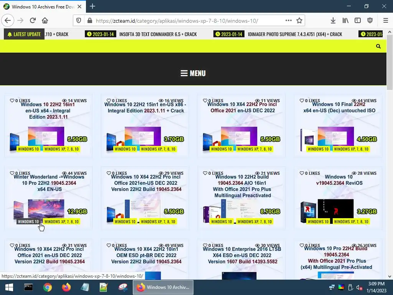Open taskbar clock showing 3:09 PM
The image size is (393, 295).
376,287
